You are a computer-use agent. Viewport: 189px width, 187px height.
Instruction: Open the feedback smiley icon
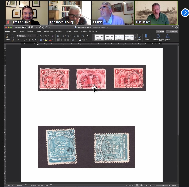click(177, 28)
